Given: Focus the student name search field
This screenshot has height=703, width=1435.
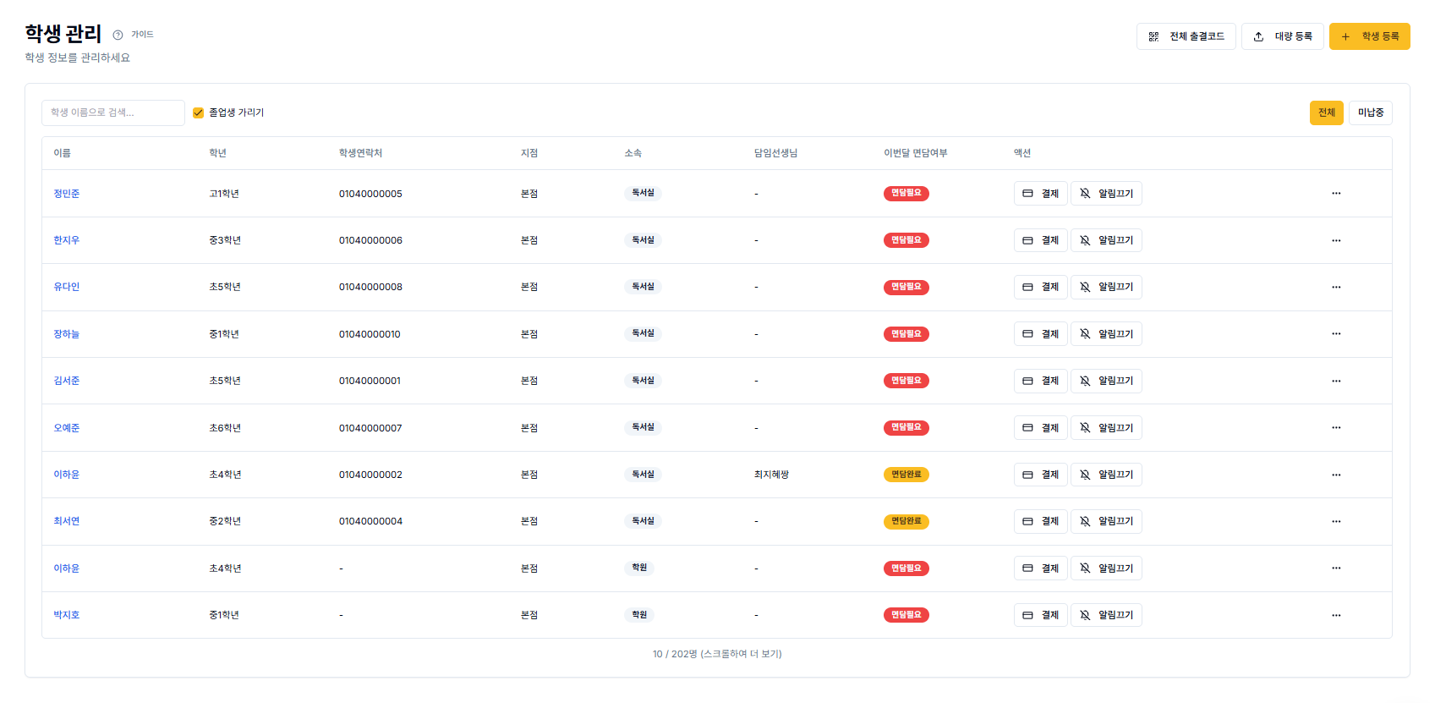Looking at the screenshot, I should tap(112, 113).
